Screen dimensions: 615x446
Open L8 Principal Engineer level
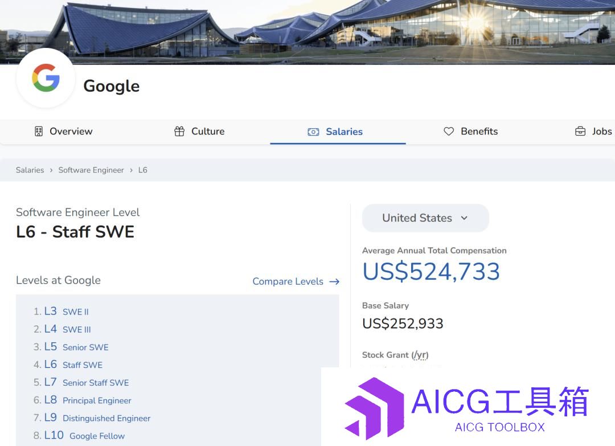[88, 400]
